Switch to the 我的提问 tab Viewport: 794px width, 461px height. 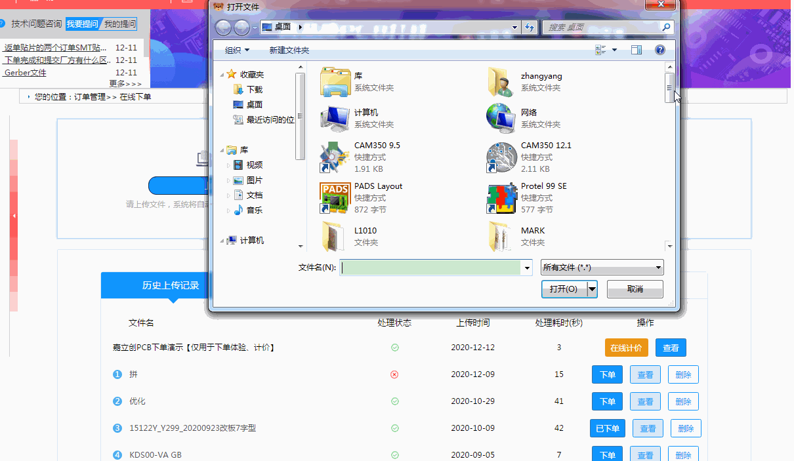(119, 24)
